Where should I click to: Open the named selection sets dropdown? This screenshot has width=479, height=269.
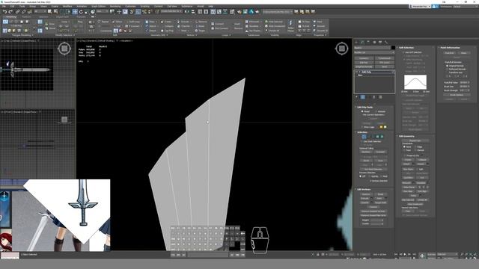[171, 12]
